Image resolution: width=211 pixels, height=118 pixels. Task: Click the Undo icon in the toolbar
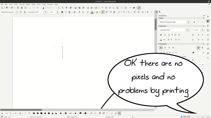pos(48,8)
